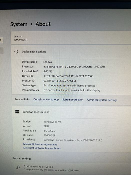
Task: Open the Microsoft Services Agreement link
Action: point(40,144)
